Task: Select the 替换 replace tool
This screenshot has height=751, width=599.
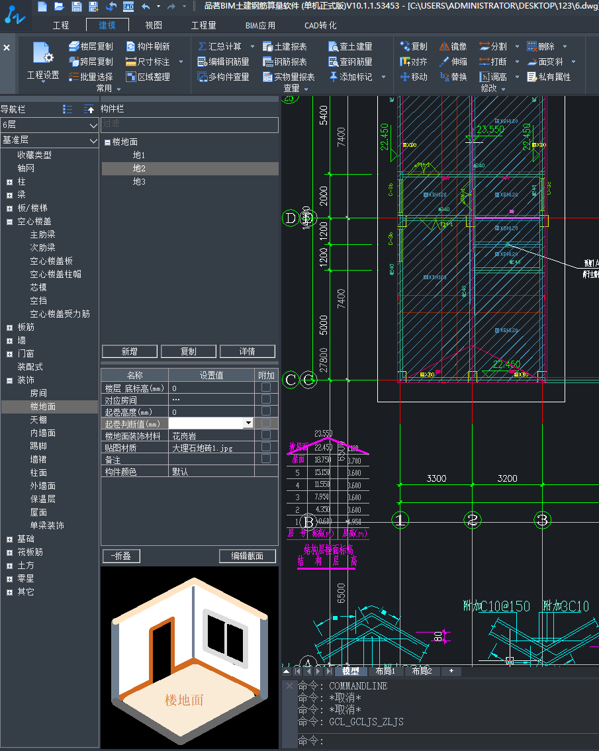Action: pos(453,77)
